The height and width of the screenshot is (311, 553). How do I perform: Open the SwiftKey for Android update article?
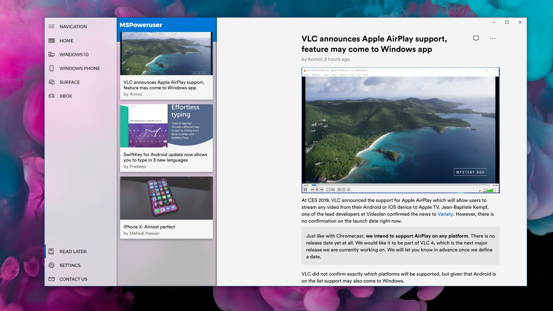tap(165, 157)
